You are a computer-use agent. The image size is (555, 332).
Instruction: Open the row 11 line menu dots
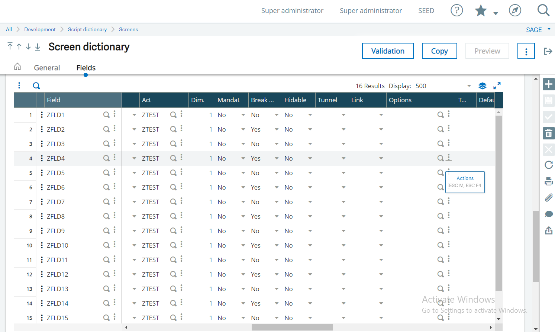pos(42,260)
